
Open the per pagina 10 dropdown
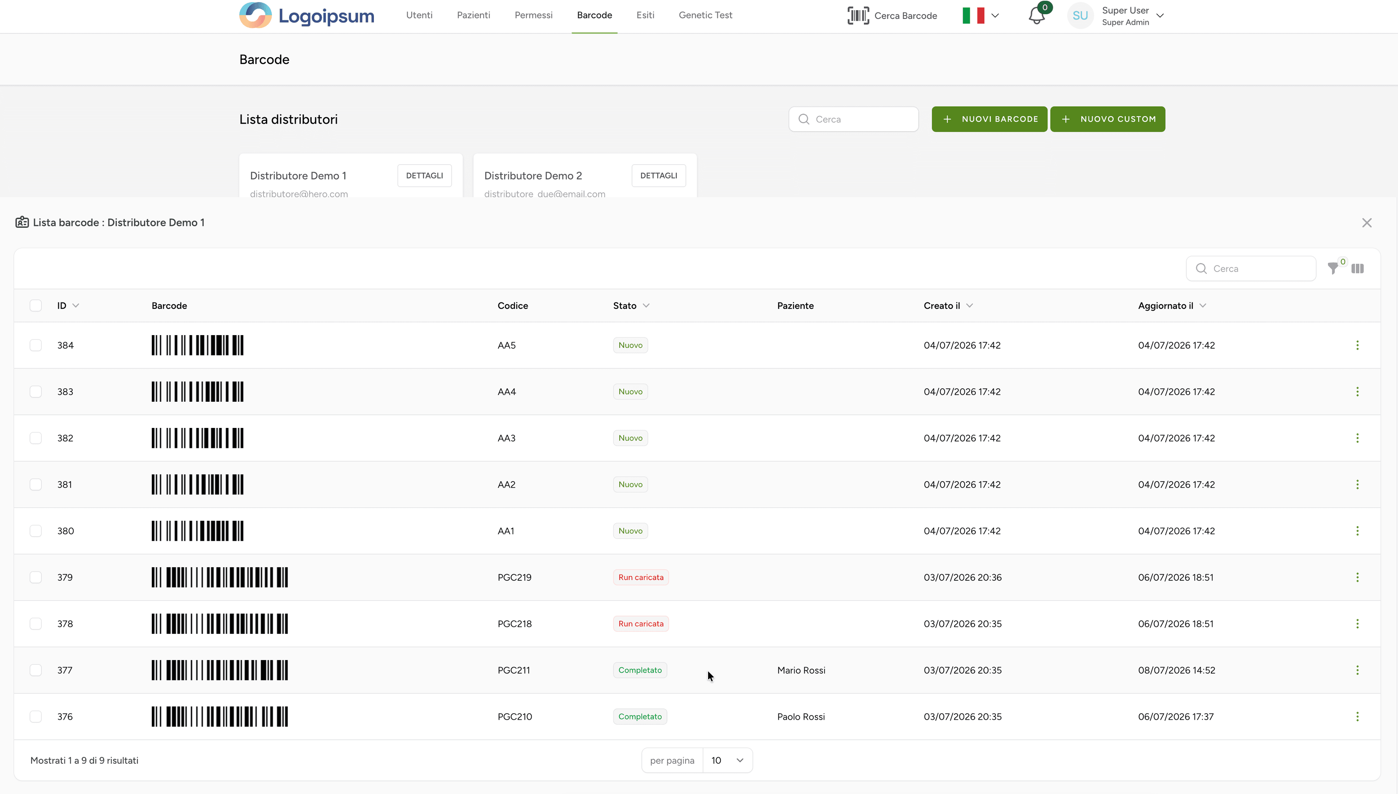click(x=728, y=760)
